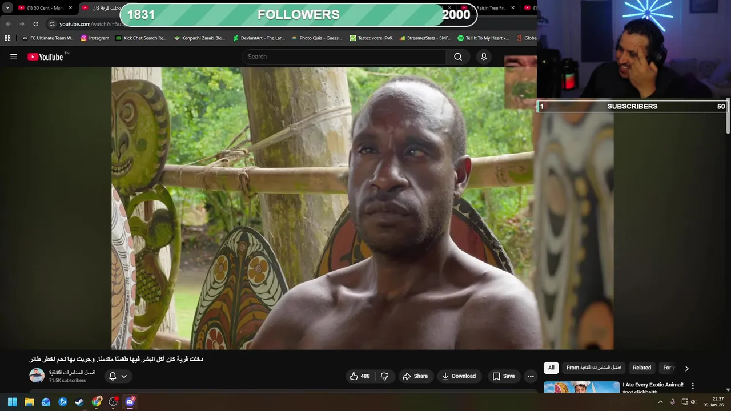
Task: Reload the page in the browser
Action: pyautogui.click(x=35, y=24)
